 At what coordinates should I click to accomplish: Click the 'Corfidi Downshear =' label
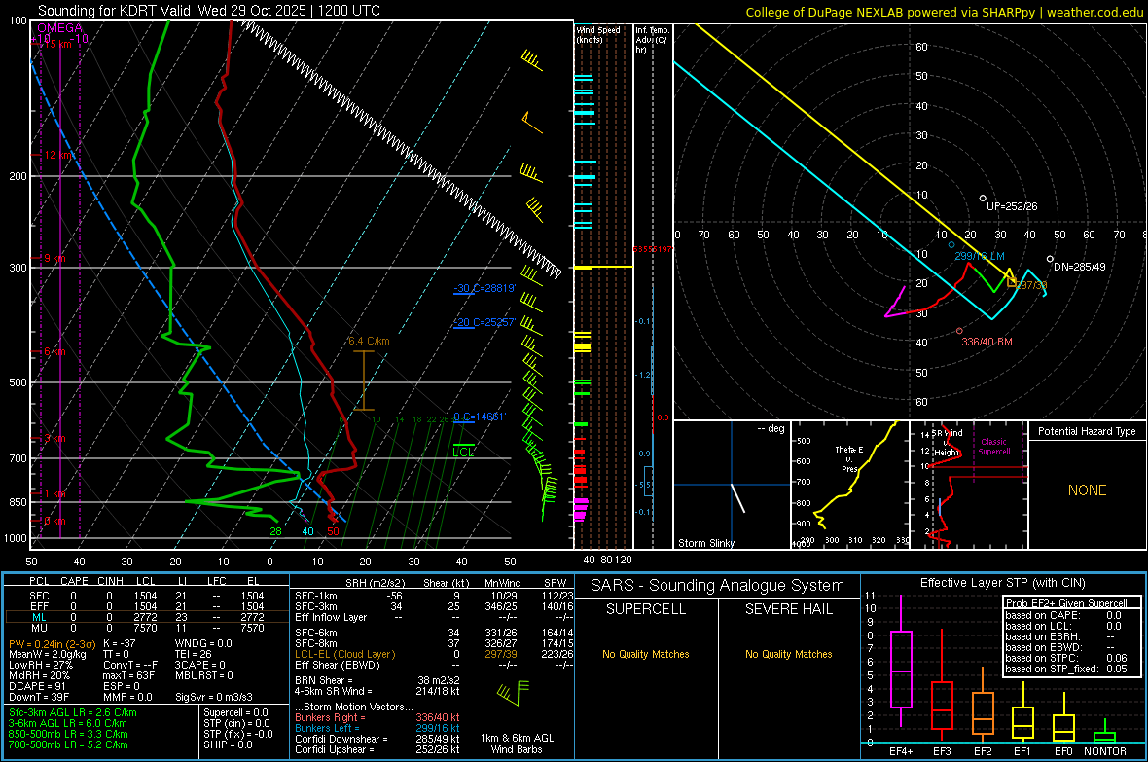pos(341,739)
